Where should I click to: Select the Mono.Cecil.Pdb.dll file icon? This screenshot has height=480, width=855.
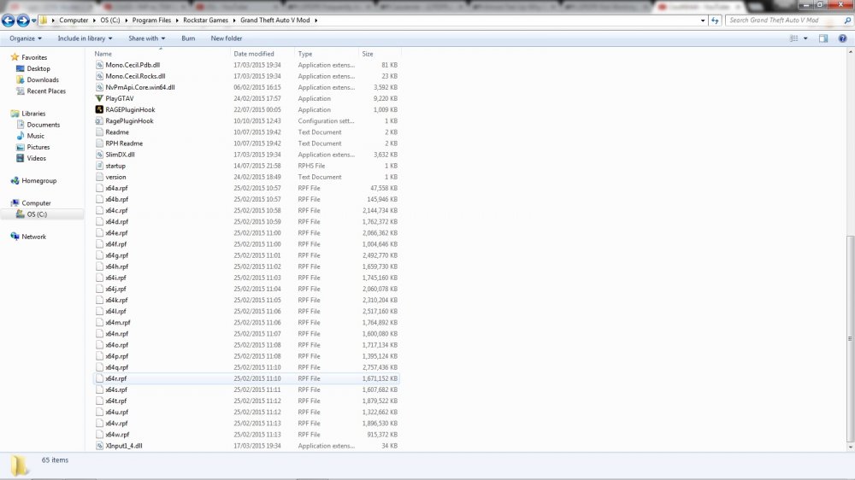(99, 65)
